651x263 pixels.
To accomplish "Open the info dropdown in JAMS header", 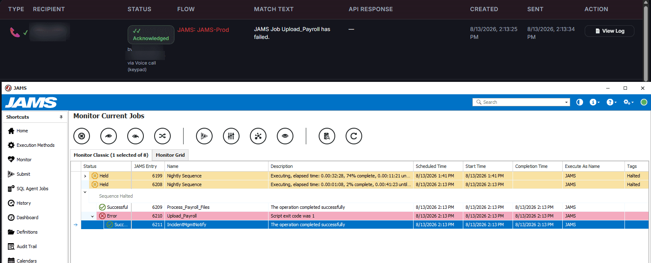I will (594, 102).
